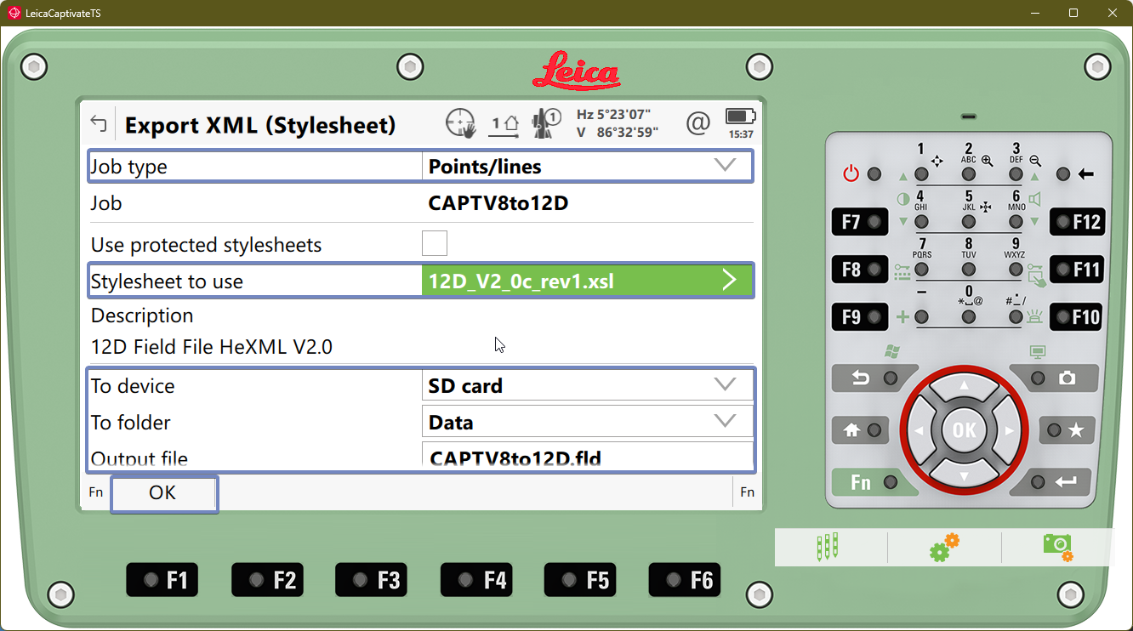Click the OK softkey on screen
The height and width of the screenshot is (631, 1133).
(163, 494)
